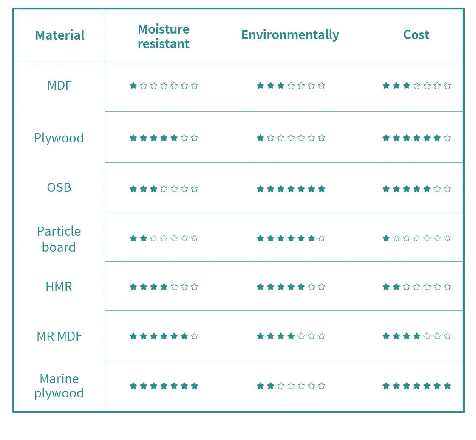Click the last empty star in Plywood's Cost rating
The width and height of the screenshot is (476, 440).
(x=447, y=138)
